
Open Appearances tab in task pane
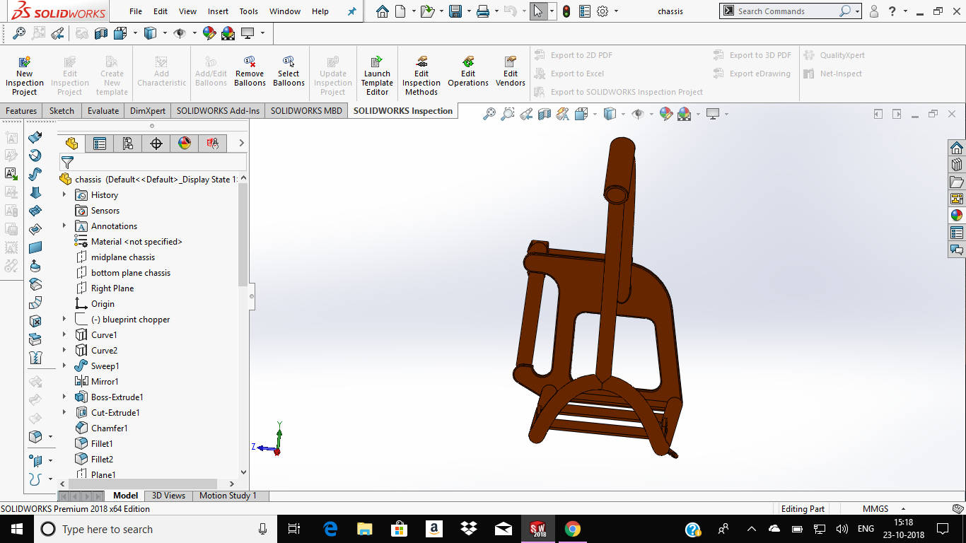(x=957, y=216)
